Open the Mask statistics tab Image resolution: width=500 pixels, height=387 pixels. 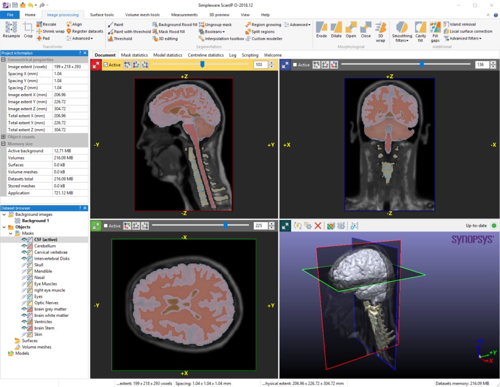pos(134,55)
